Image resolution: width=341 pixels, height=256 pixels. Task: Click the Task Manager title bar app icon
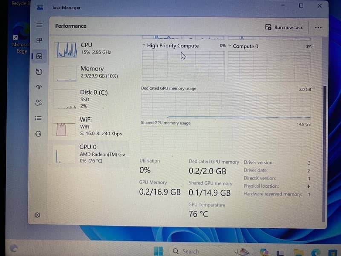40,8
